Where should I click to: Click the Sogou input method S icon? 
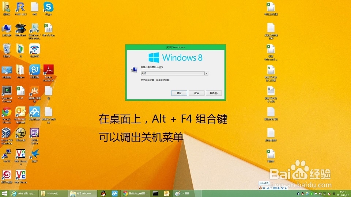260,188
